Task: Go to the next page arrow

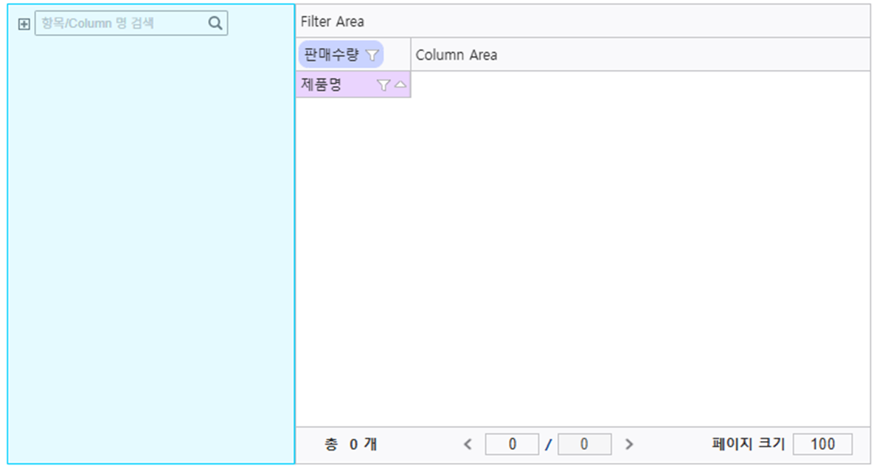Action: tap(629, 445)
